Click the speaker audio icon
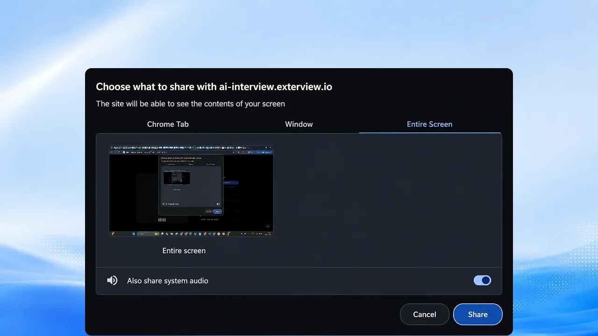Viewport: 598px width, 336px height. (x=112, y=280)
